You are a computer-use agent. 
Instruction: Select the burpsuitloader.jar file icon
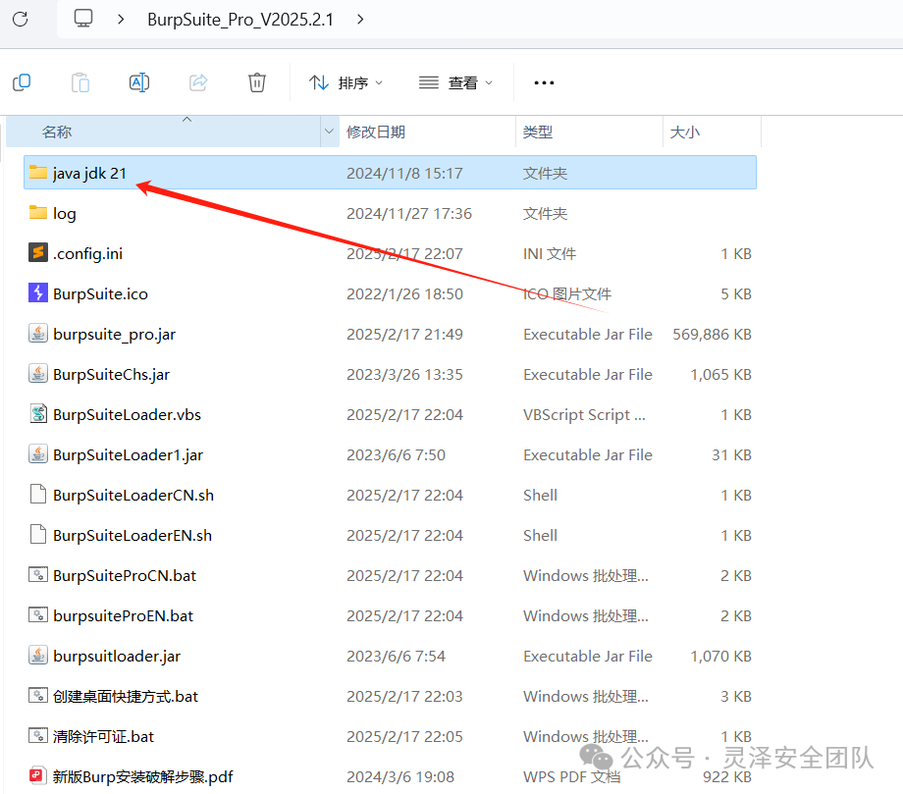pyautogui.click(x=38, y=655)
